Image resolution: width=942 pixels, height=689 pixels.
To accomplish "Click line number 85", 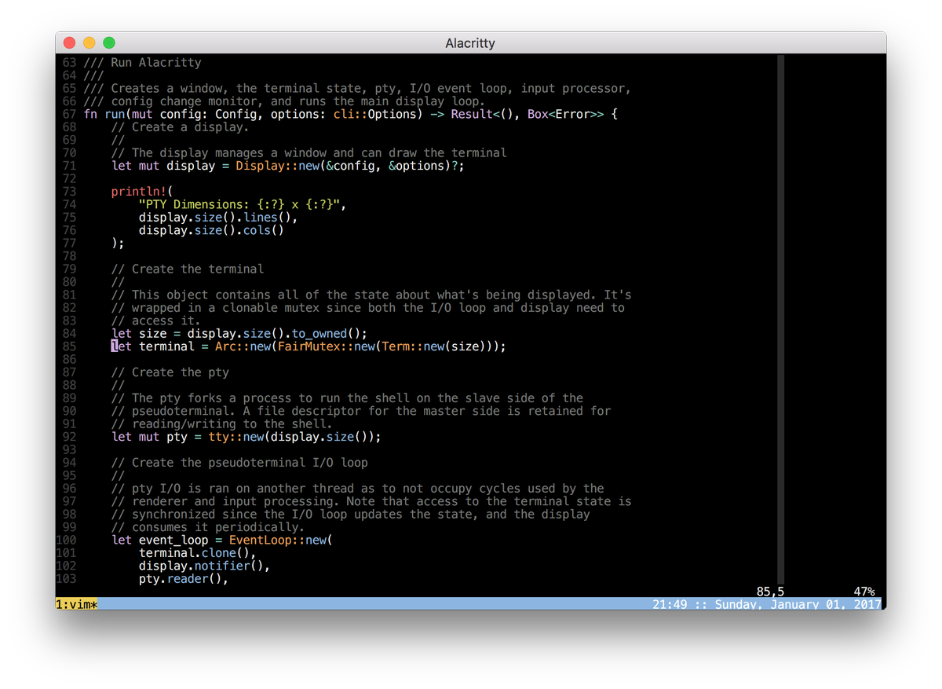I will pos(69,346).
